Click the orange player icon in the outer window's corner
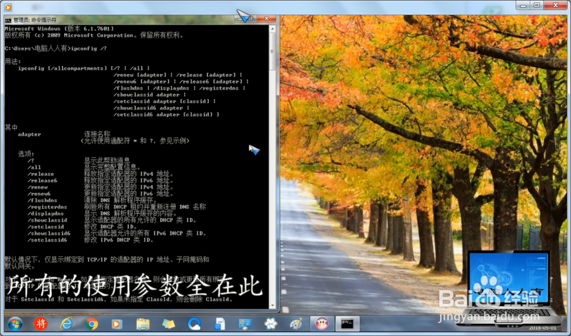 click(x=8, y=7)
